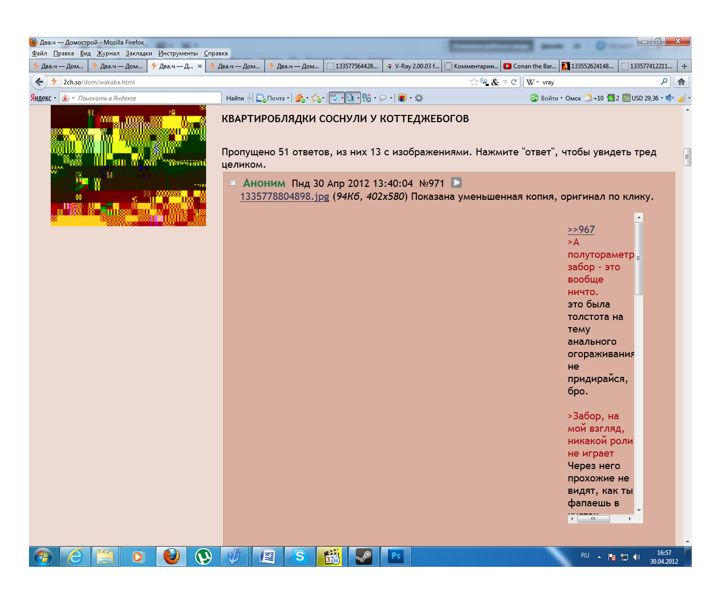Open Photoshop from the taskbar

(x=396, y=556)
